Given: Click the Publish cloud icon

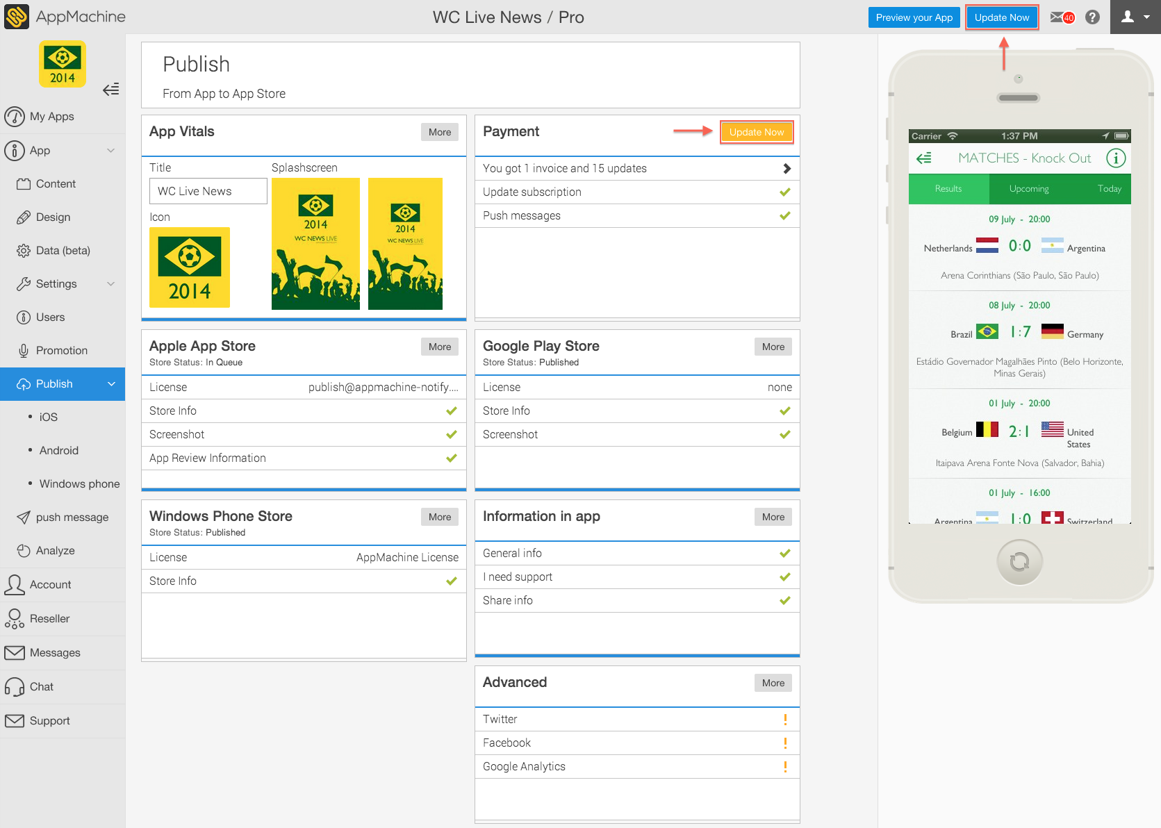Looking at the screenshot, I should (x=24, y=384).
